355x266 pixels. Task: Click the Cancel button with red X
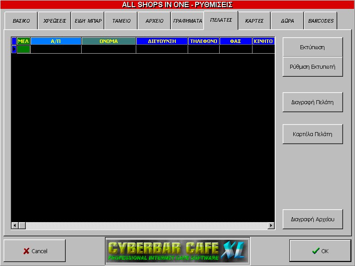[35, 251]
